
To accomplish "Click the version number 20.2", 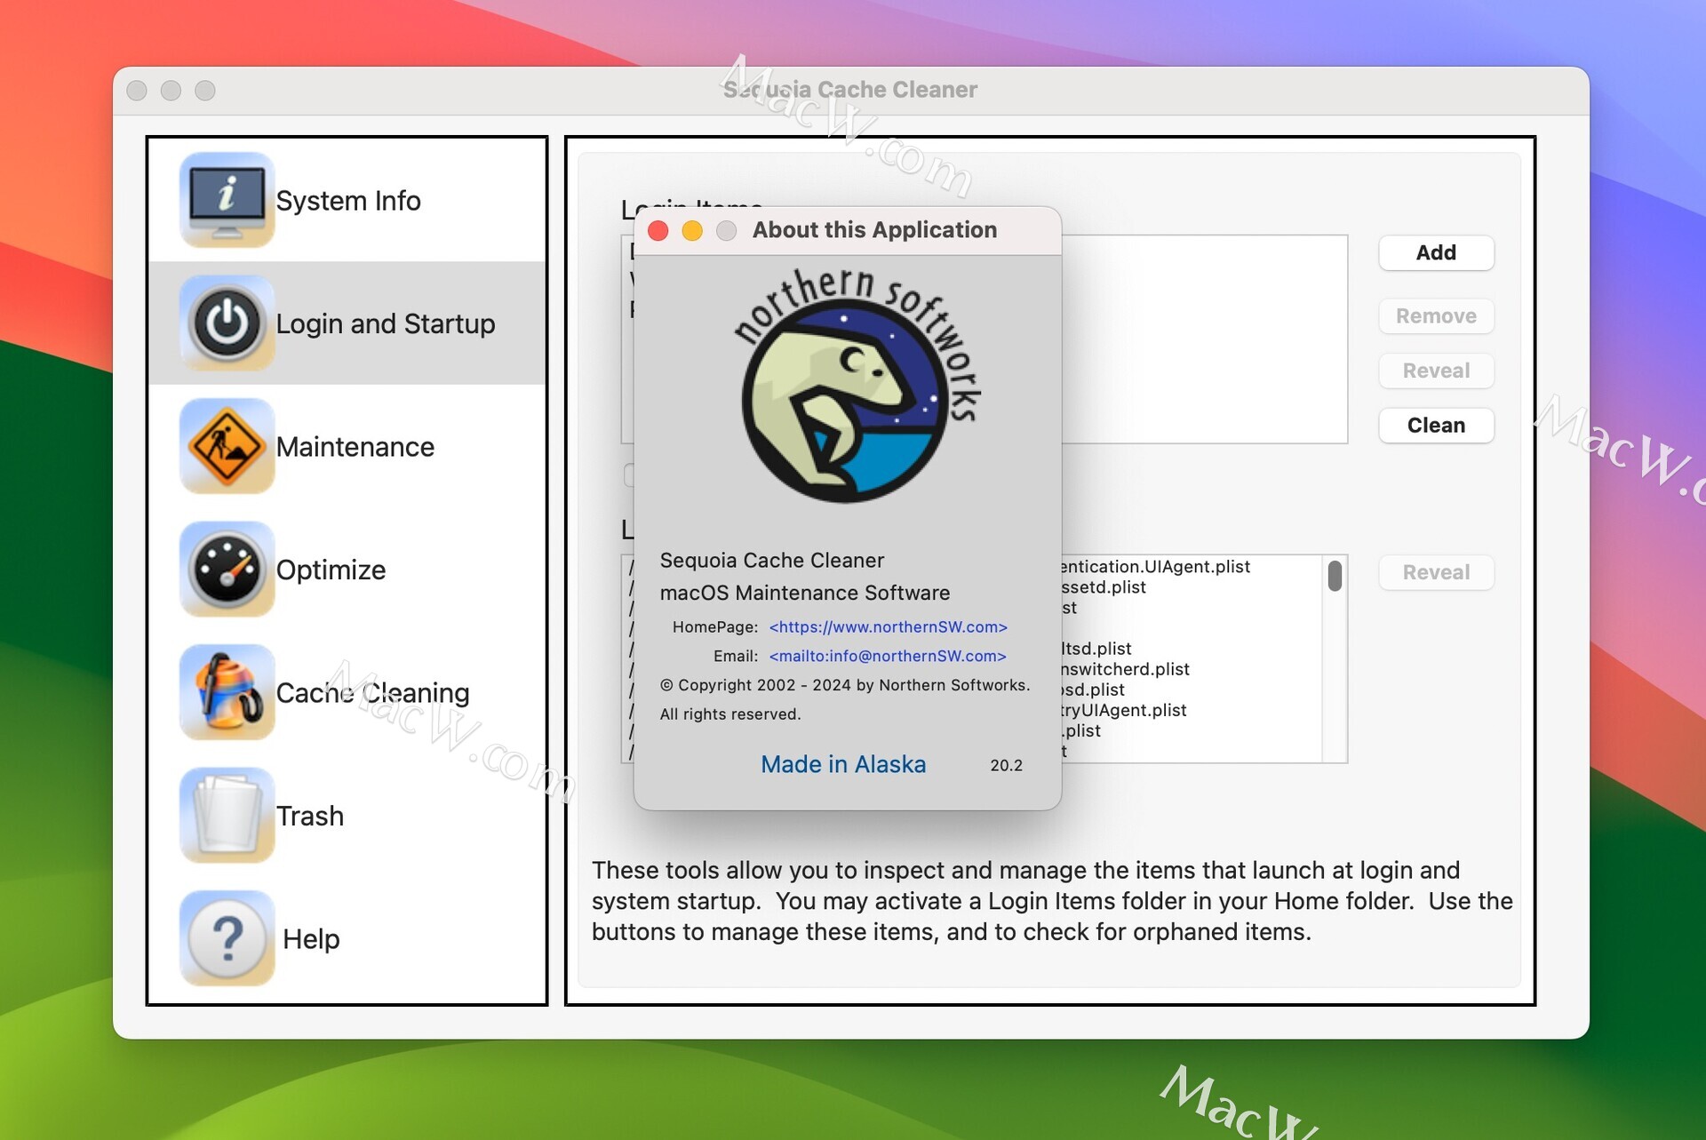I will pyautogui.click(x=1006, y=765).
